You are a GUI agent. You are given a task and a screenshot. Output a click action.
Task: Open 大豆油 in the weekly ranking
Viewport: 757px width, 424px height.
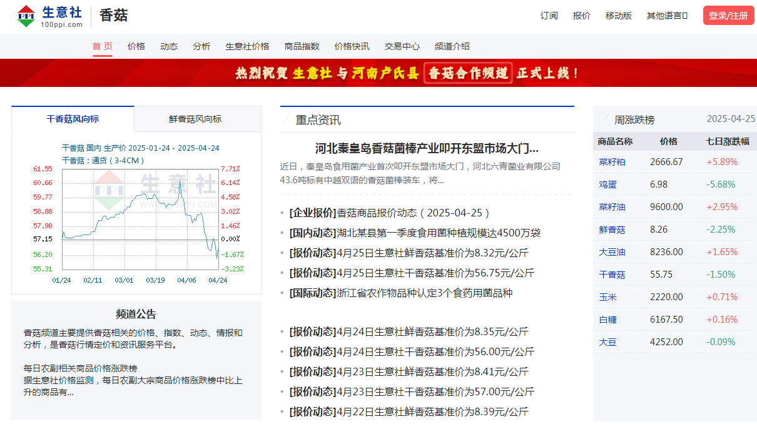[x=612, y=252]
